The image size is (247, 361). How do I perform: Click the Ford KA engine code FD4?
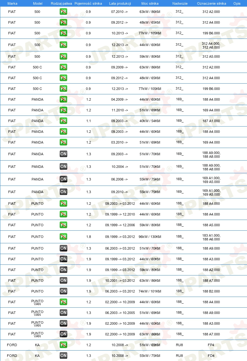coord(211,356)
